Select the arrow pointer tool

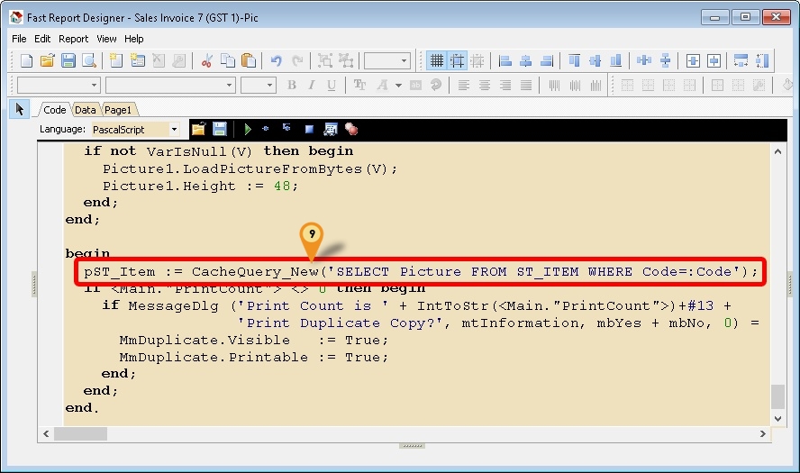[x=20, y=109]
